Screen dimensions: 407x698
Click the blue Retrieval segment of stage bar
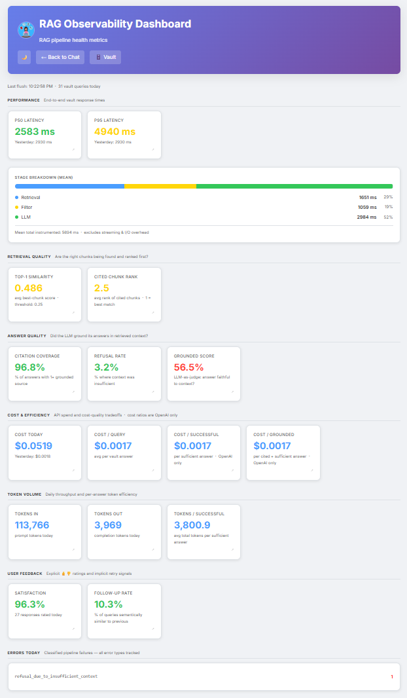tap(69, 187)
